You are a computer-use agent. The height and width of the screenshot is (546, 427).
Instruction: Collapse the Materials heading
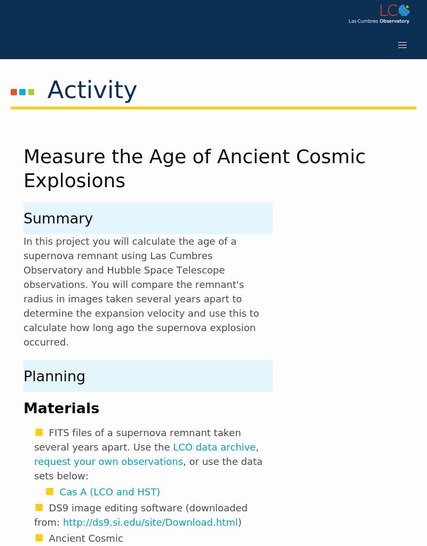pos(61,408)
